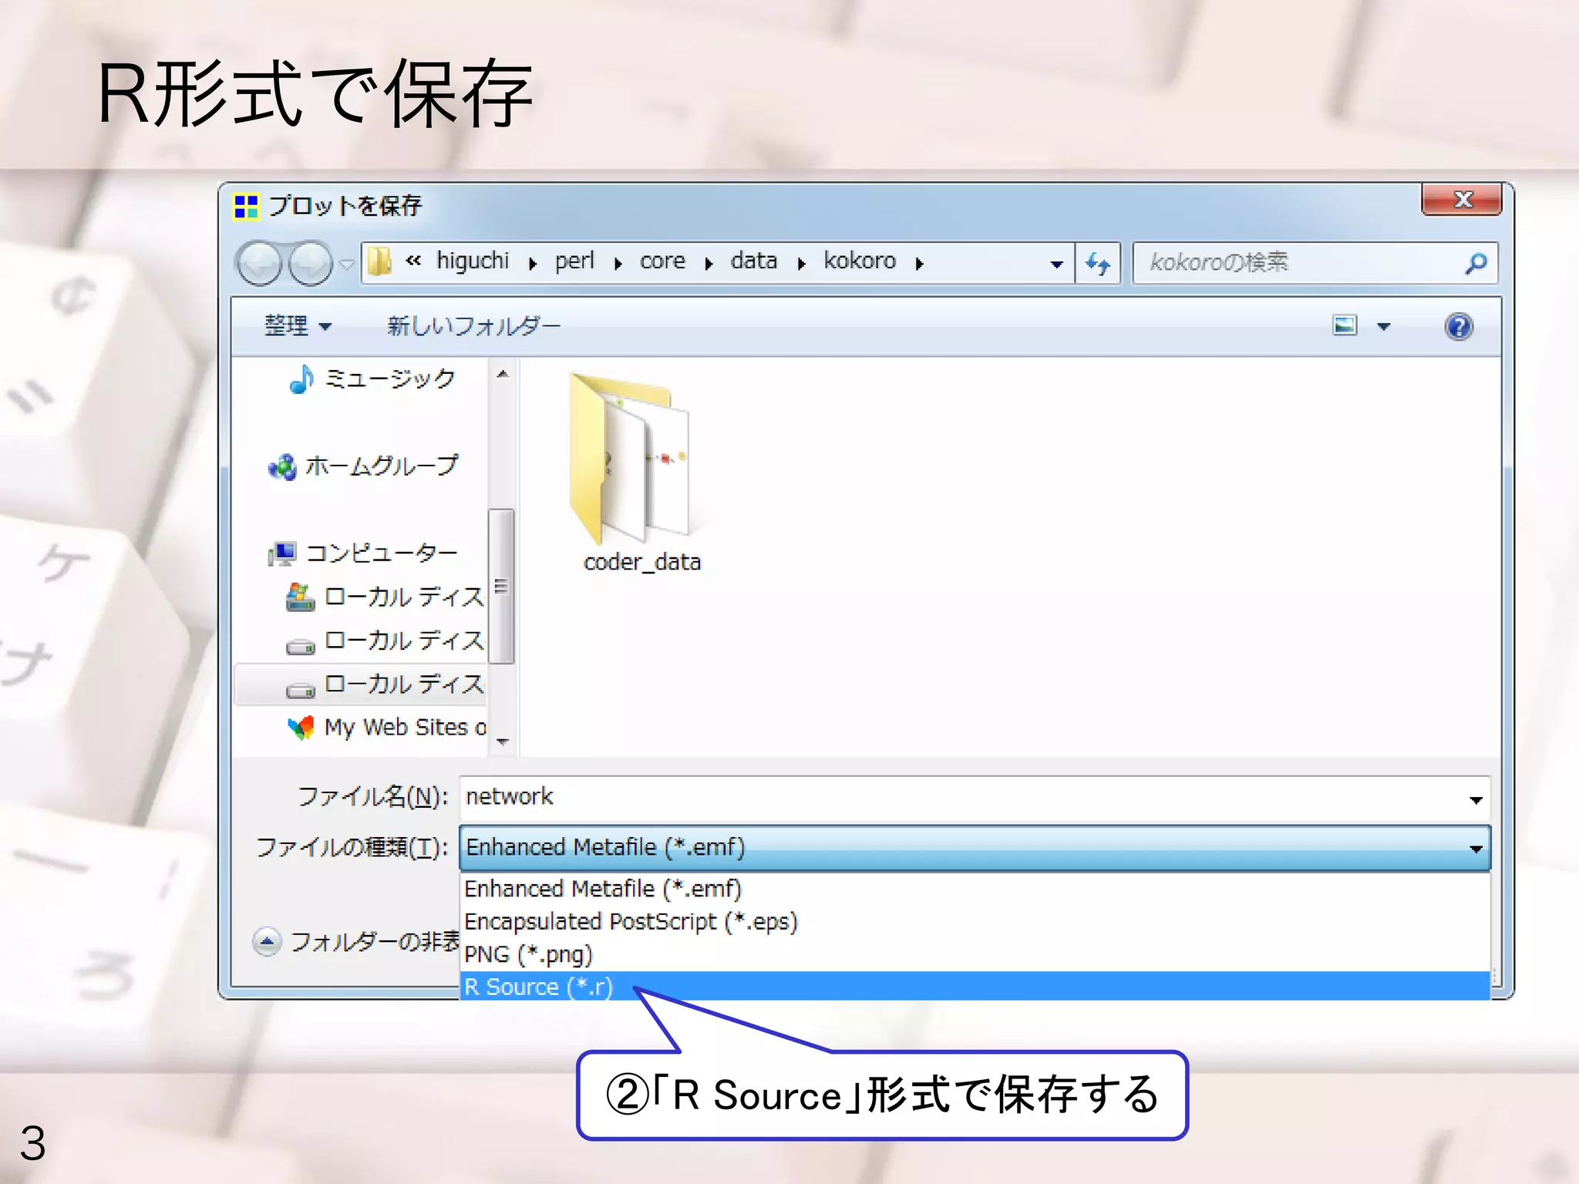Click navigation pane scroll down arrow
Screen dimensions: 1579x1184
pos(502,742)
